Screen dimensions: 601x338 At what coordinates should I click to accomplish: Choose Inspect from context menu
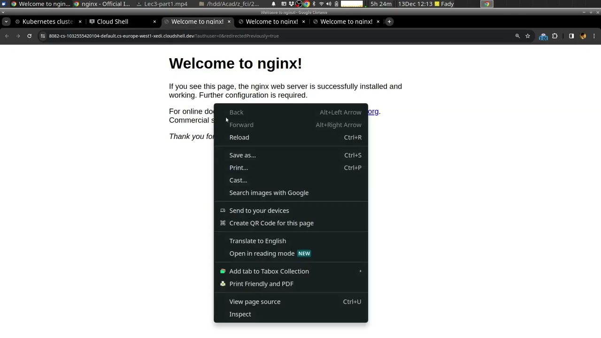point(291,315)
